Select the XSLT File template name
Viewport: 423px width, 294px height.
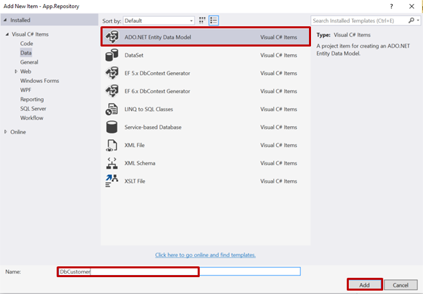[135, 181]
